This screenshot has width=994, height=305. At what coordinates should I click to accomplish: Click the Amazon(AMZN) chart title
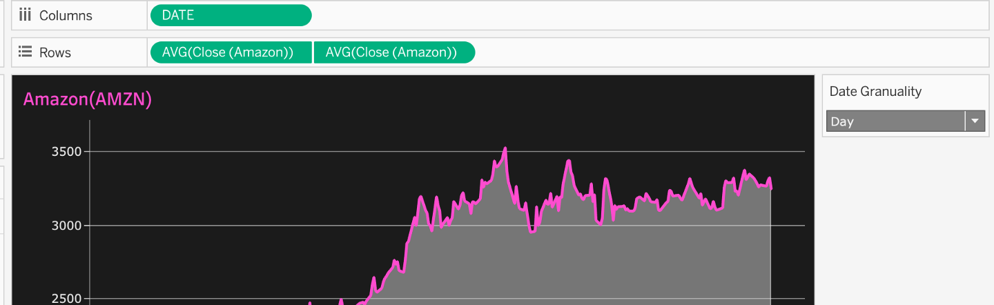click(88, 99)
